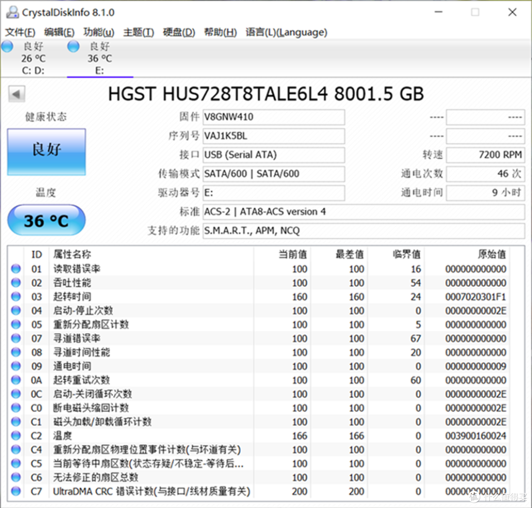
Task: Click status dot for attribute C6 无法修正的扇区总数
Action: 16,477
